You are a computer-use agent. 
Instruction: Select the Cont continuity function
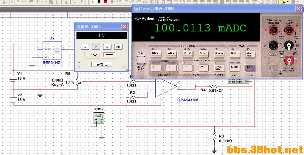(x=219, y=54)
